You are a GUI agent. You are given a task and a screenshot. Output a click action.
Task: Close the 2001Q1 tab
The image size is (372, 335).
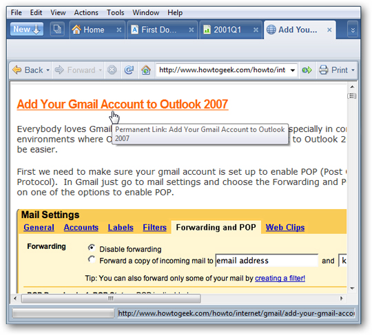tap(256, 30)
